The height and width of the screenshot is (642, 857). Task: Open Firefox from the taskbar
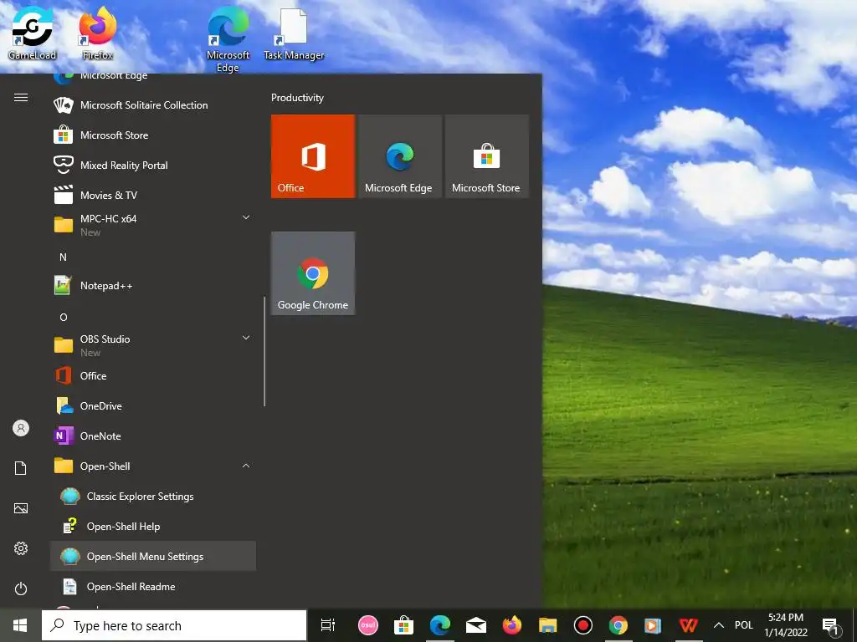(512, 625)
